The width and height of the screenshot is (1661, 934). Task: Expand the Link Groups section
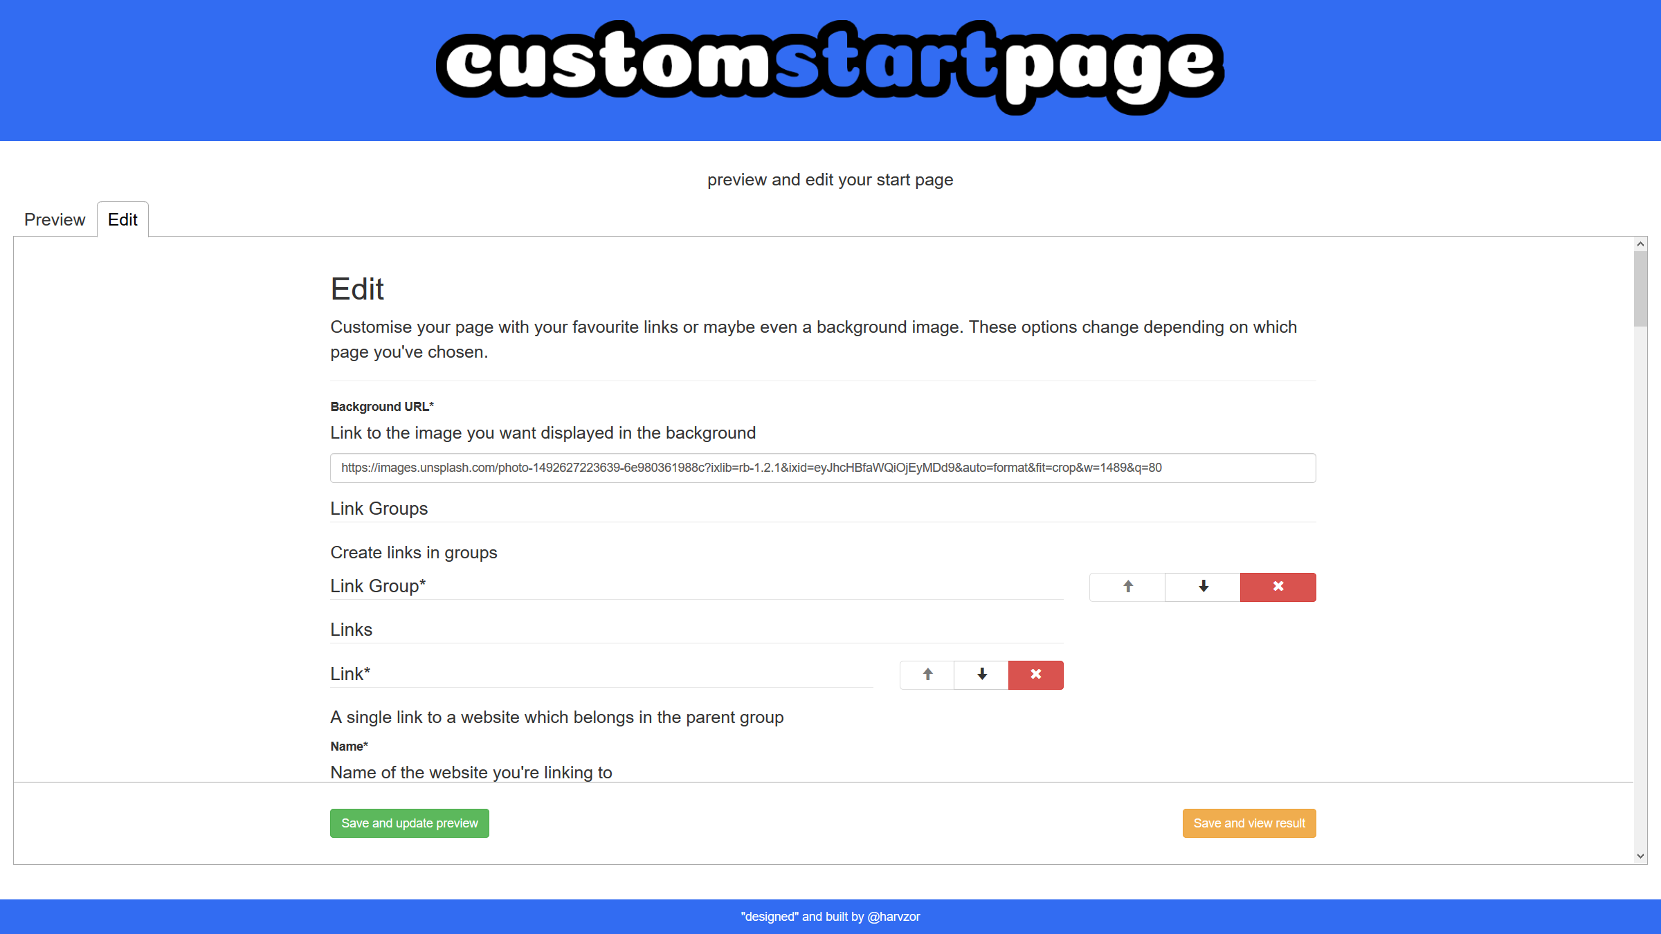(x=379, y=509)
